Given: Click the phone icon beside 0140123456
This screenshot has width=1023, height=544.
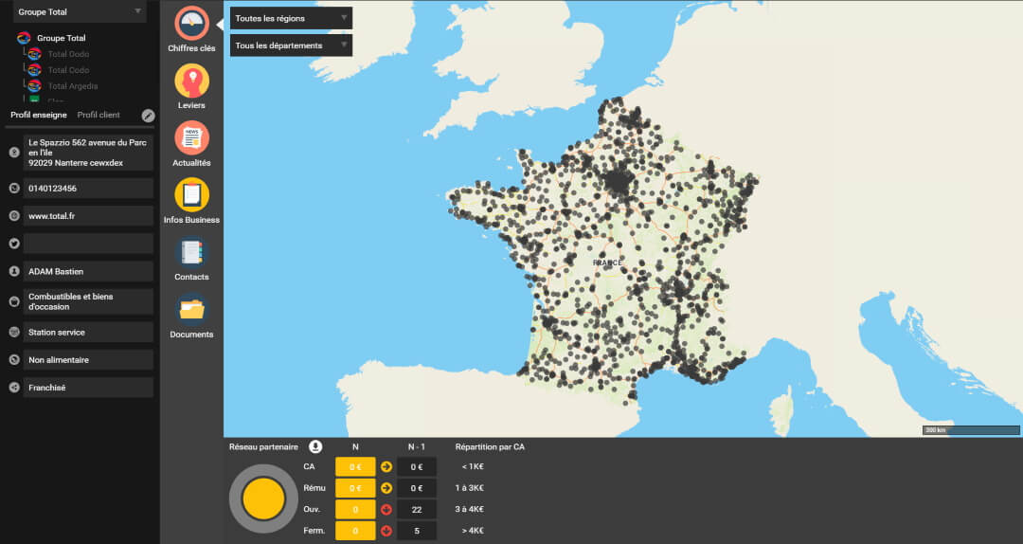Looking at the screenshot, I should [13, 188].
